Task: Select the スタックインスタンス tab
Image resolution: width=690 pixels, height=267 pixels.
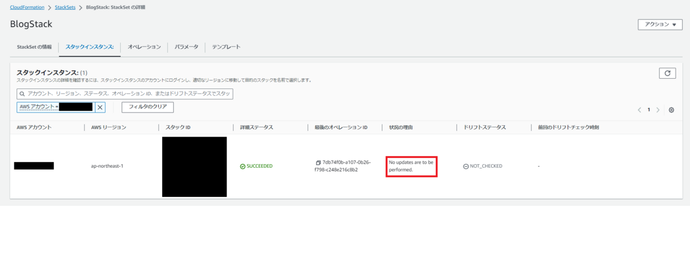Action: pos(90,47)
